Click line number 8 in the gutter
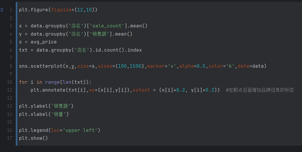Viewport: 302px width, 152px height. coord(11,66)
